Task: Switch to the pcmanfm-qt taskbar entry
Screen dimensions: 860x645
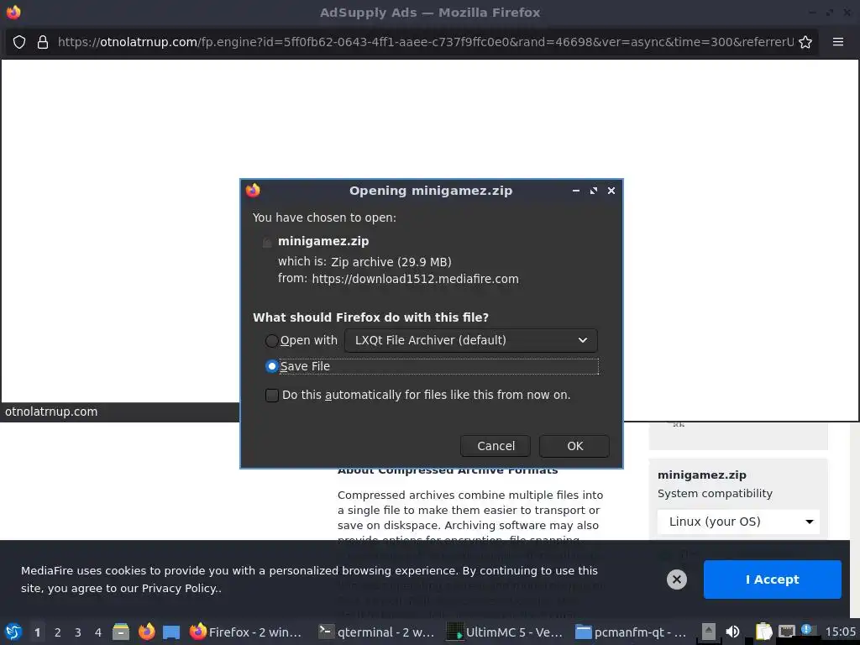Action: tap(631, 632)
